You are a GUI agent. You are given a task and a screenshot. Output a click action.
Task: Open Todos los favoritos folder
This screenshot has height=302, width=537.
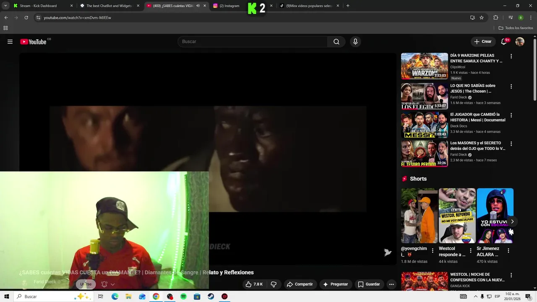point(516,28)
